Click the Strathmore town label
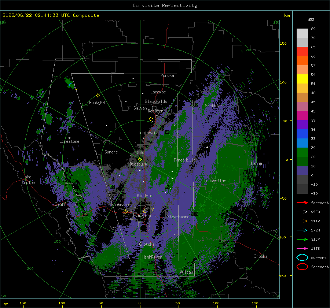Image resolution: width=330 pixels, height=308 pixels. click(178, 217)
